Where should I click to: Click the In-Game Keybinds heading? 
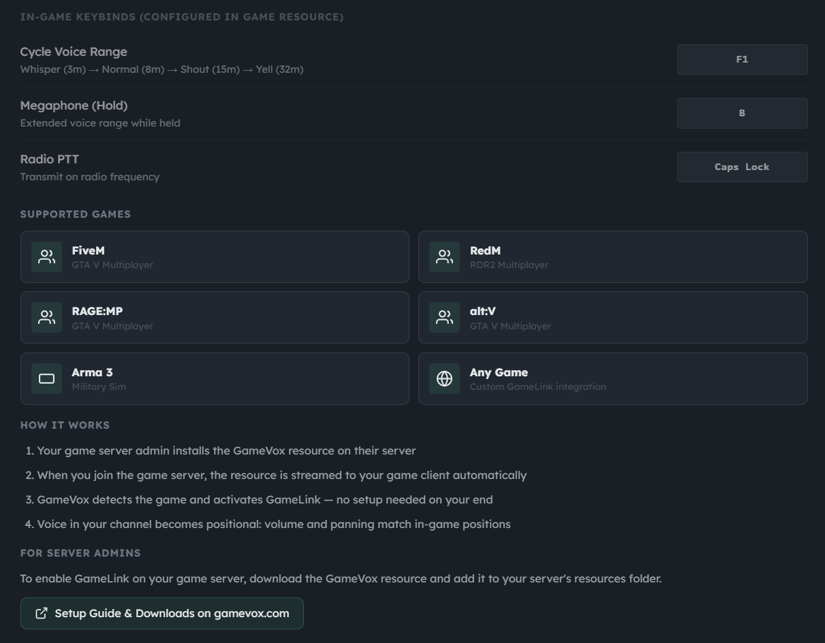(x=182, y=17)
